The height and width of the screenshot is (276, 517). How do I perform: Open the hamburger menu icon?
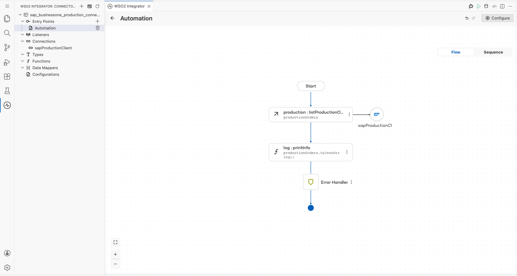pos(7,6)
